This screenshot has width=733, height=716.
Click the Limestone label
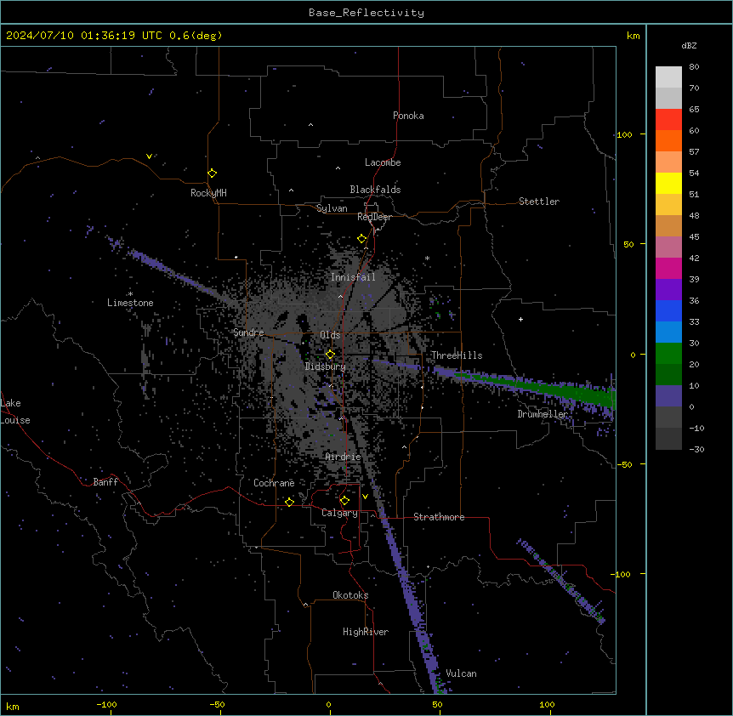(x=130, y=303)
